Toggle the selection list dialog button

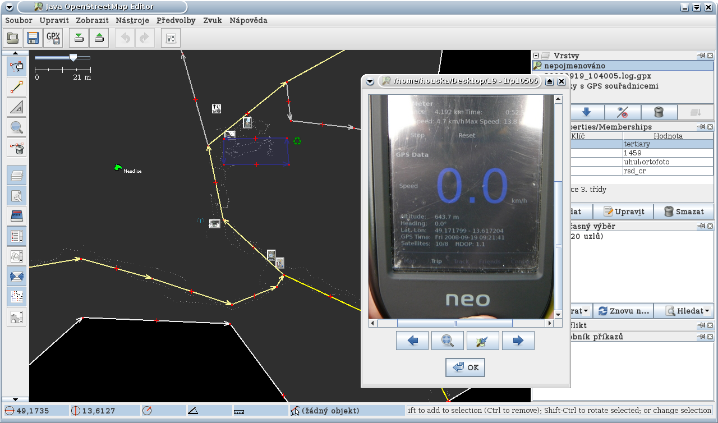tap(17, 236)
